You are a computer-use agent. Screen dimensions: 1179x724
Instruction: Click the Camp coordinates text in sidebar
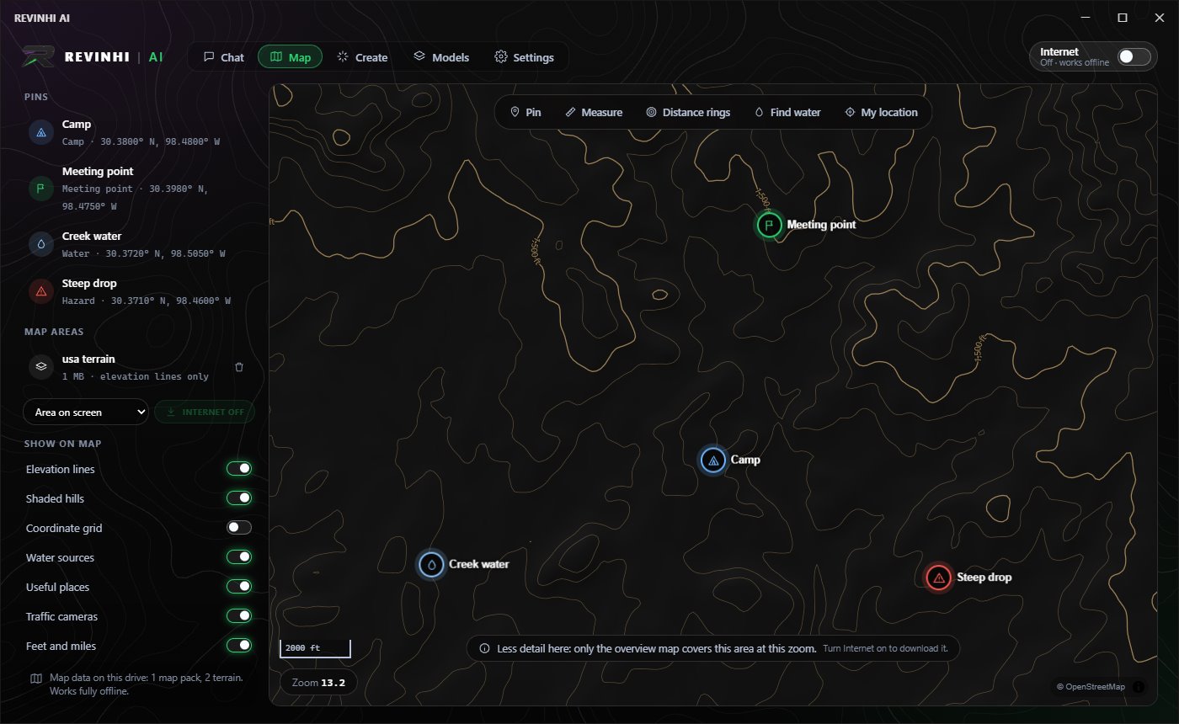click(141, 142)
